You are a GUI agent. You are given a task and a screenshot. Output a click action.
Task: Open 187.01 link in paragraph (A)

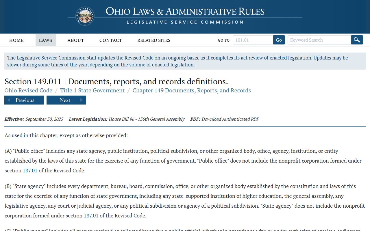click(x=30, y=170)
